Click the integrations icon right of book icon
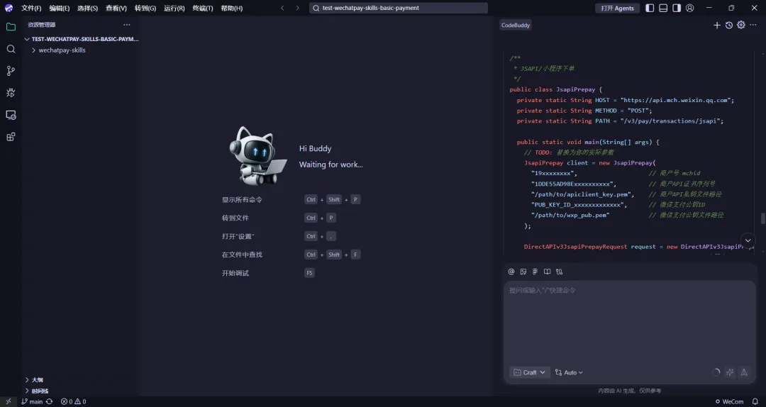Screen dimensions: 766x407 tap(560, 272)
